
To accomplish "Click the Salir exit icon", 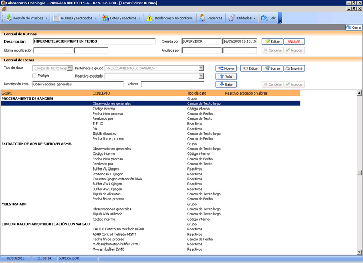I will pos(264,18).
